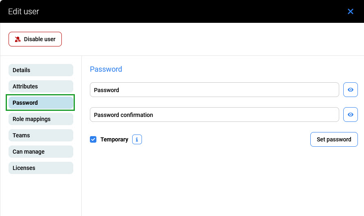
Task: Go to the Role mappings tab
Action: [41, 119]
